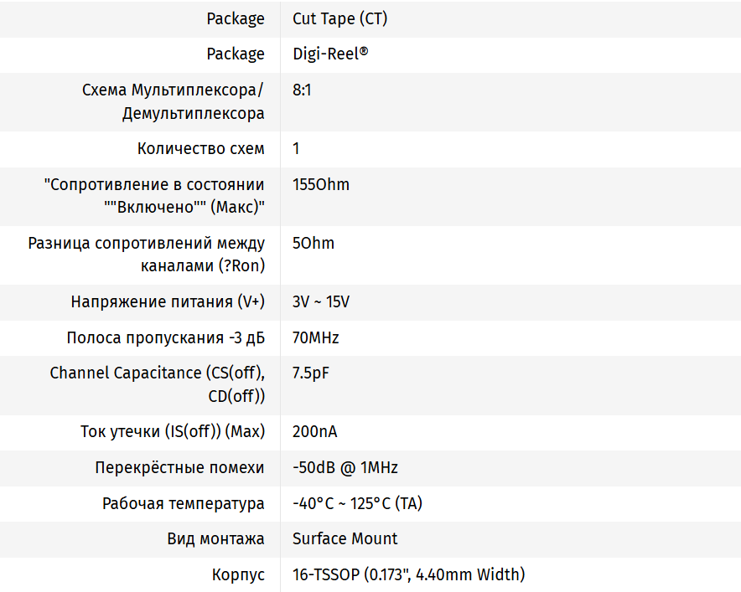The image size is (741, 592).
Task: Select the "Разница сопротивлений между каналами" label
Action: (x=147, y=255)
